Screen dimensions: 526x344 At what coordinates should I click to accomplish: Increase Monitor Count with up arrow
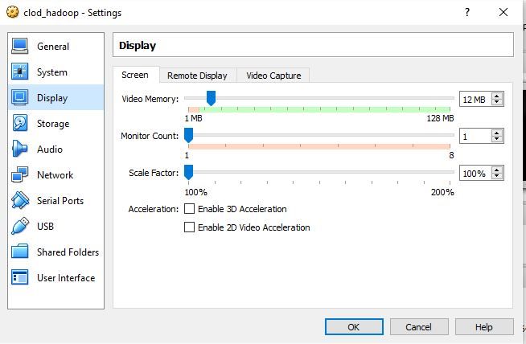497,133
